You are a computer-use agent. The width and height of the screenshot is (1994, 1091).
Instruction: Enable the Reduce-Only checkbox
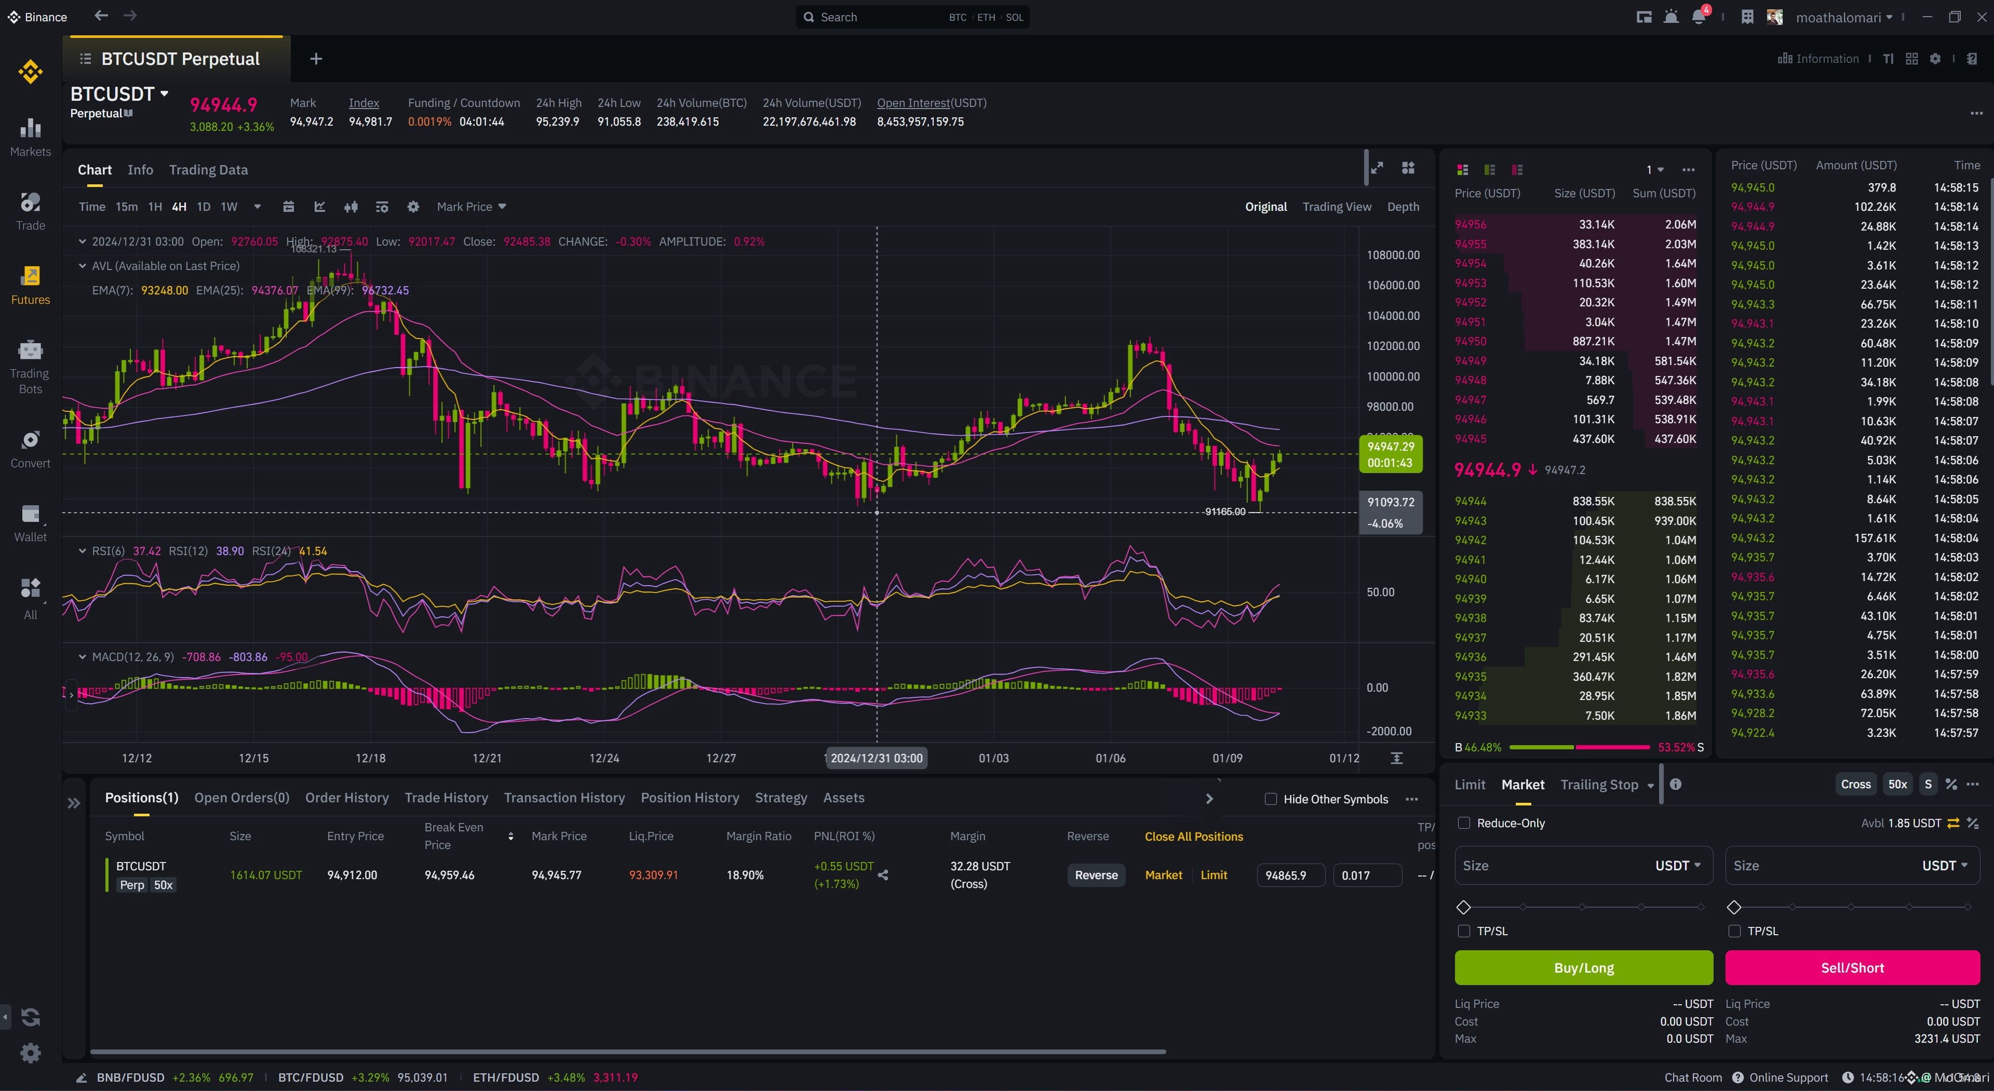click(x=1464, y=823)
